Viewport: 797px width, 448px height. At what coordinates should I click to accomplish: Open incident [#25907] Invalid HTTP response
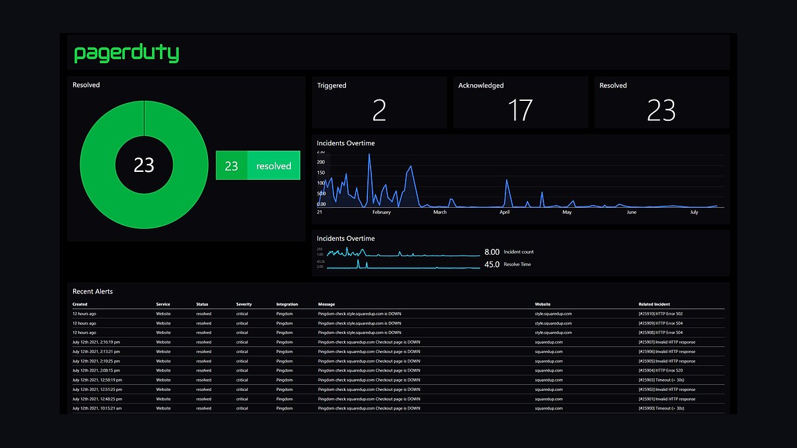click(667, 342)
